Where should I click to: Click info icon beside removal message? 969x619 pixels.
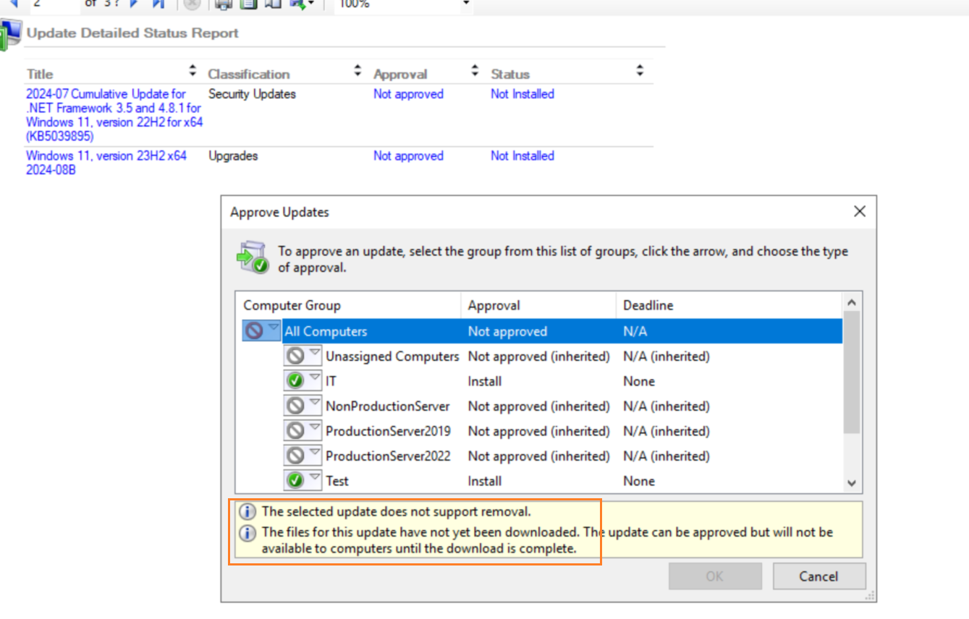pos(247,512)
